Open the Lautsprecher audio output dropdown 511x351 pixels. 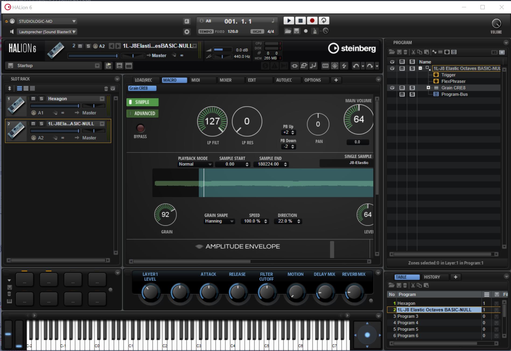(47, 32)
